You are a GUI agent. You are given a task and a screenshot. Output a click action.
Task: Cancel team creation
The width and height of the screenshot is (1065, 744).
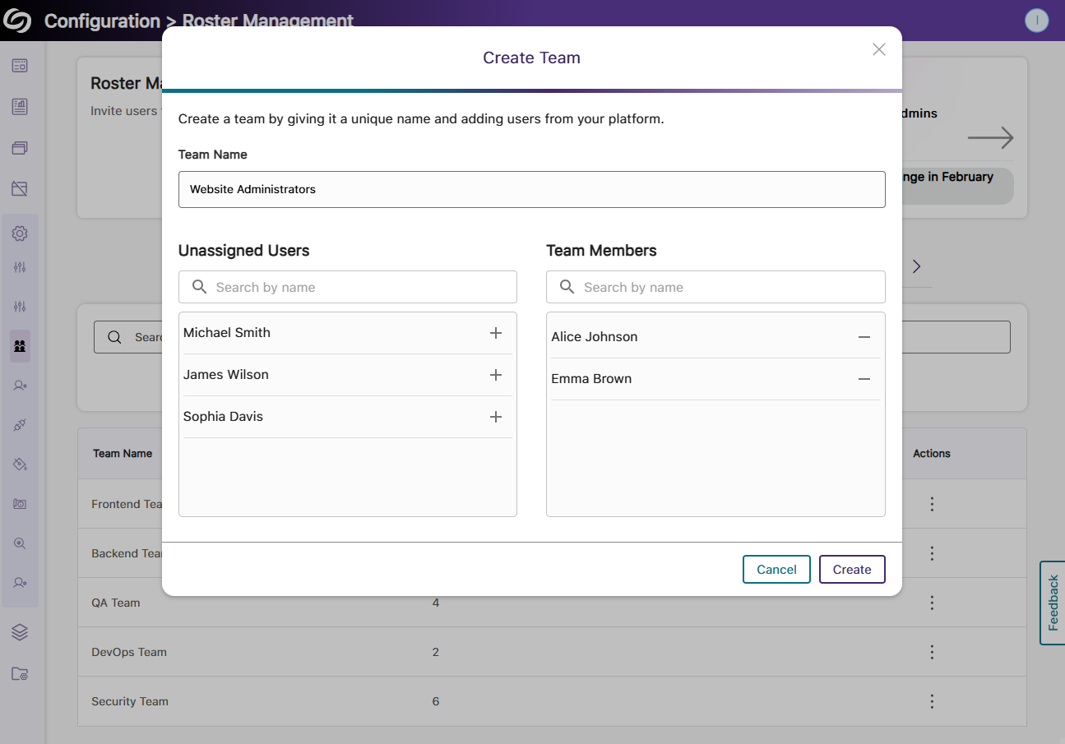coord(776,570)
